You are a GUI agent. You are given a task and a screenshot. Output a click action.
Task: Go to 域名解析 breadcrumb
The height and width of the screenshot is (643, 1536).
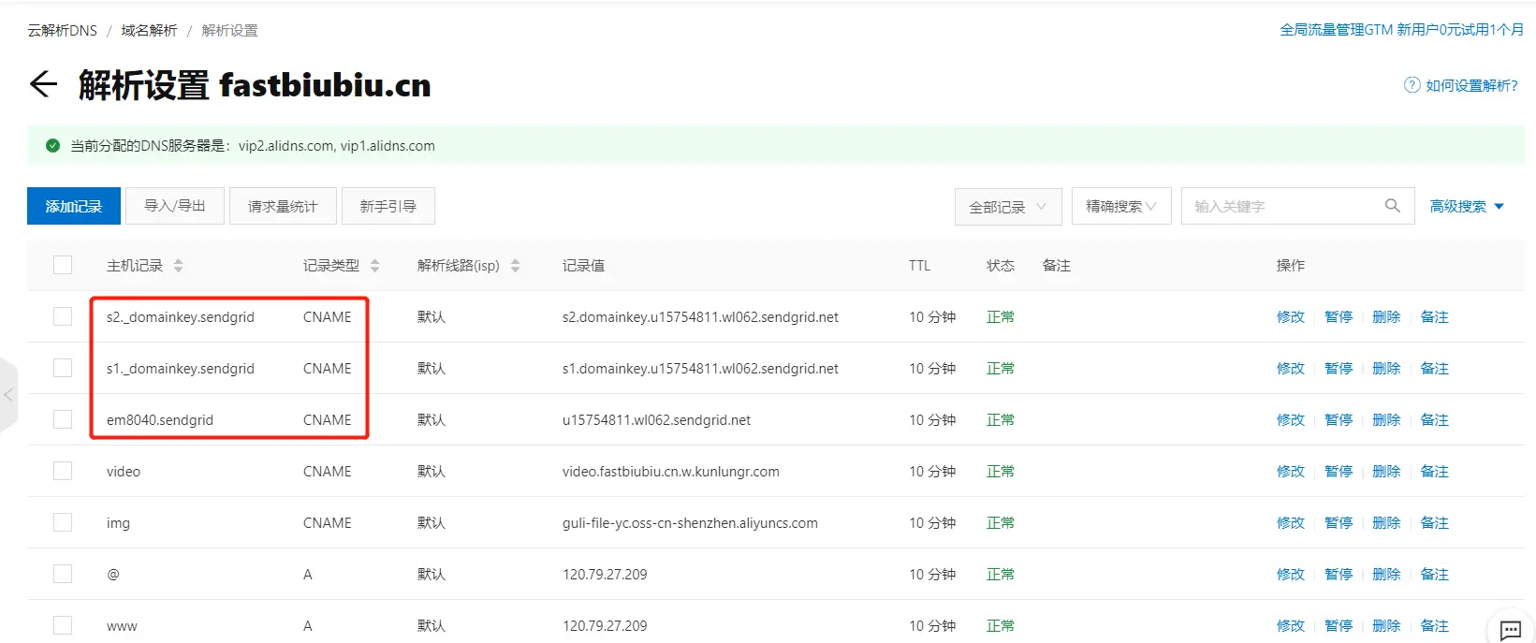pyautogui.click(x=149, y=30)
